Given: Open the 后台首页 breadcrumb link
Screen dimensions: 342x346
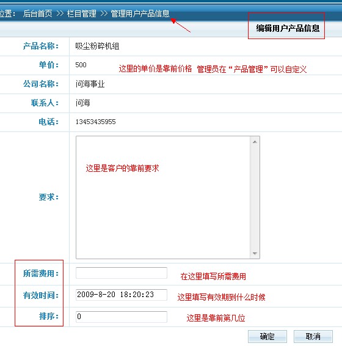Looking at the screenshot, I should [37, 13].
